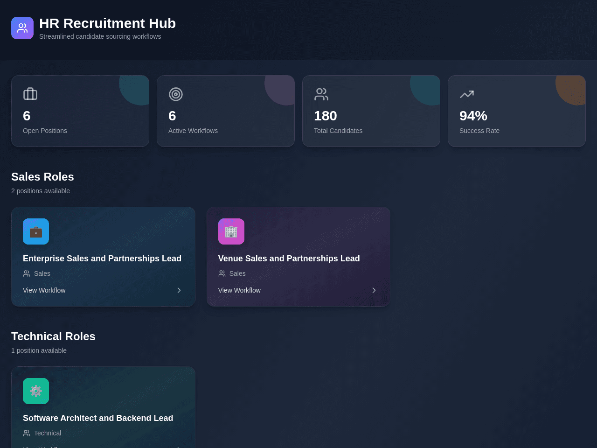Click the 94% success rate value
Viewport: 597px width, 448px height.
473,116
